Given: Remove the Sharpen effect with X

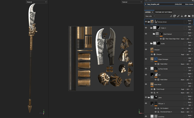Looking at the screenshot, I should tap(192, 54).
